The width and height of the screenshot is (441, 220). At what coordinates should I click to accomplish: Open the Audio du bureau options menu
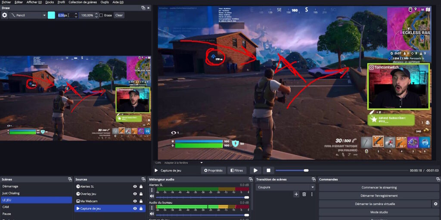pyautogui.click(x=152, y=208)
